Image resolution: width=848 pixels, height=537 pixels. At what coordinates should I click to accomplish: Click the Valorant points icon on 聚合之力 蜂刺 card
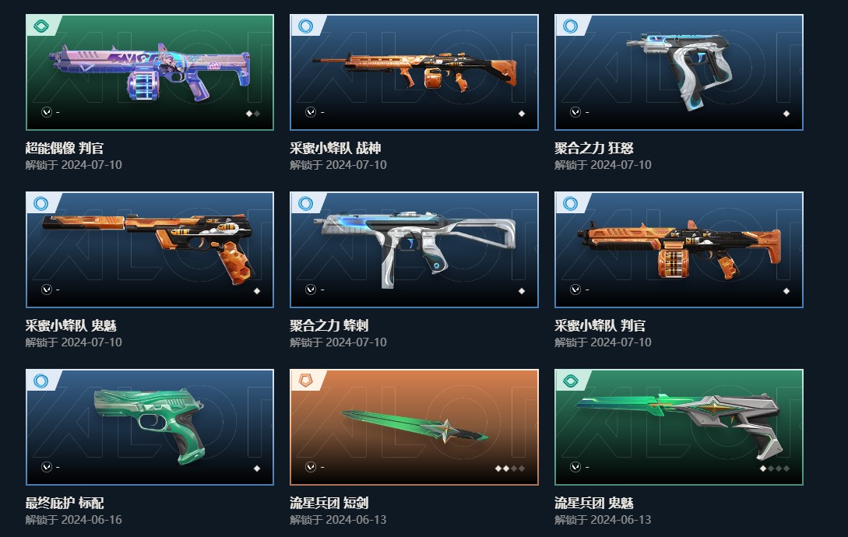[311, 290]
